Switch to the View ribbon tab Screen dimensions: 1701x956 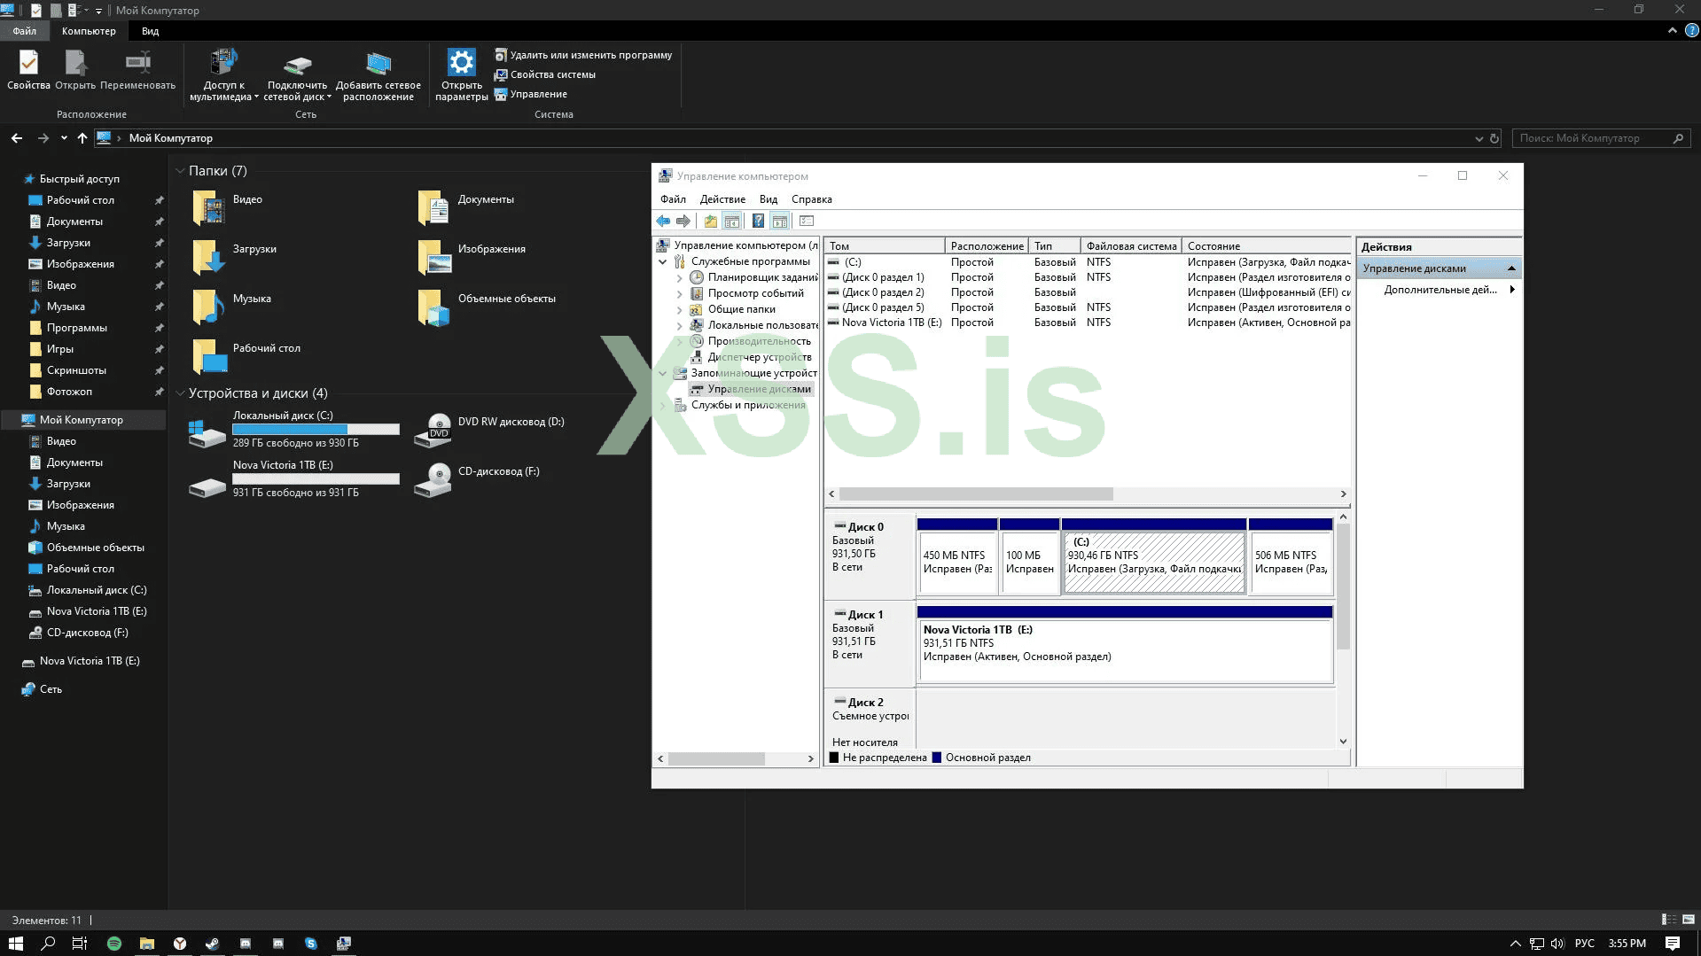click(150, 31)
